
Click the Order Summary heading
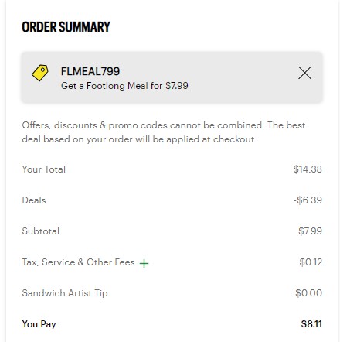pyautogui.click(x=66, y=27)
